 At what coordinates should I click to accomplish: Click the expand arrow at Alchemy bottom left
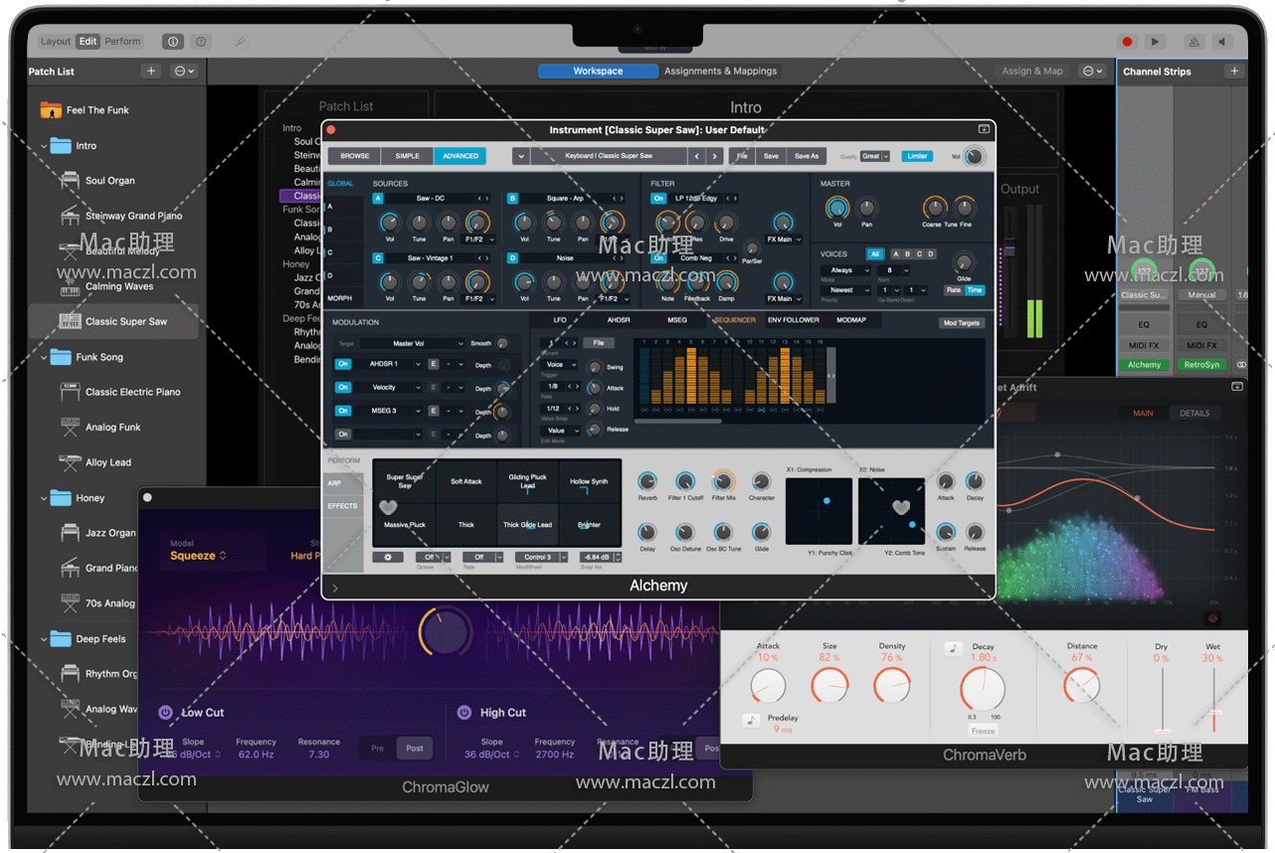click(x=334, y=588)
